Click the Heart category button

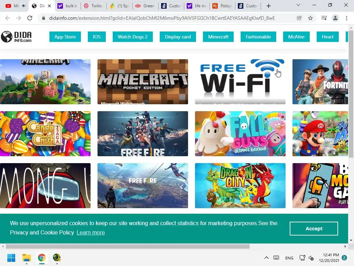pyautogui.click(x=328, y=37)
